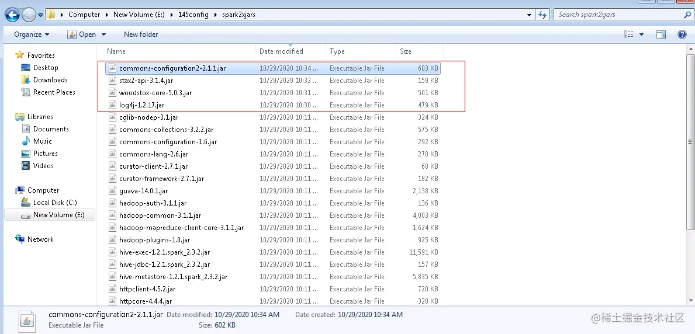Click the curator-client-2.7.1.jar file icon
695x334 pixels.
click(113, 166)
